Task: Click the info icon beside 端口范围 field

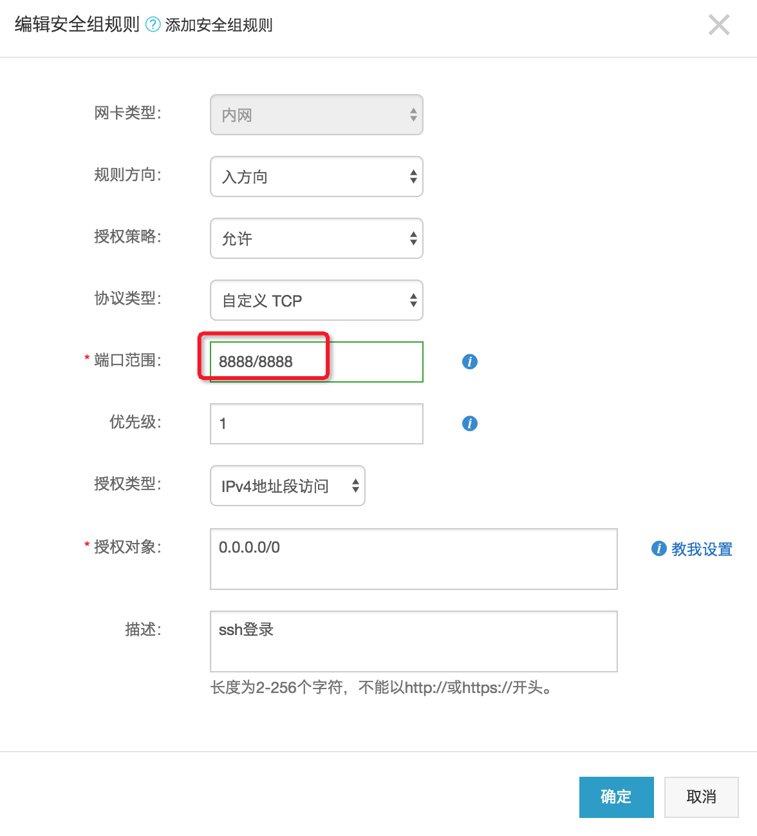Action: (x=470, y=362)
